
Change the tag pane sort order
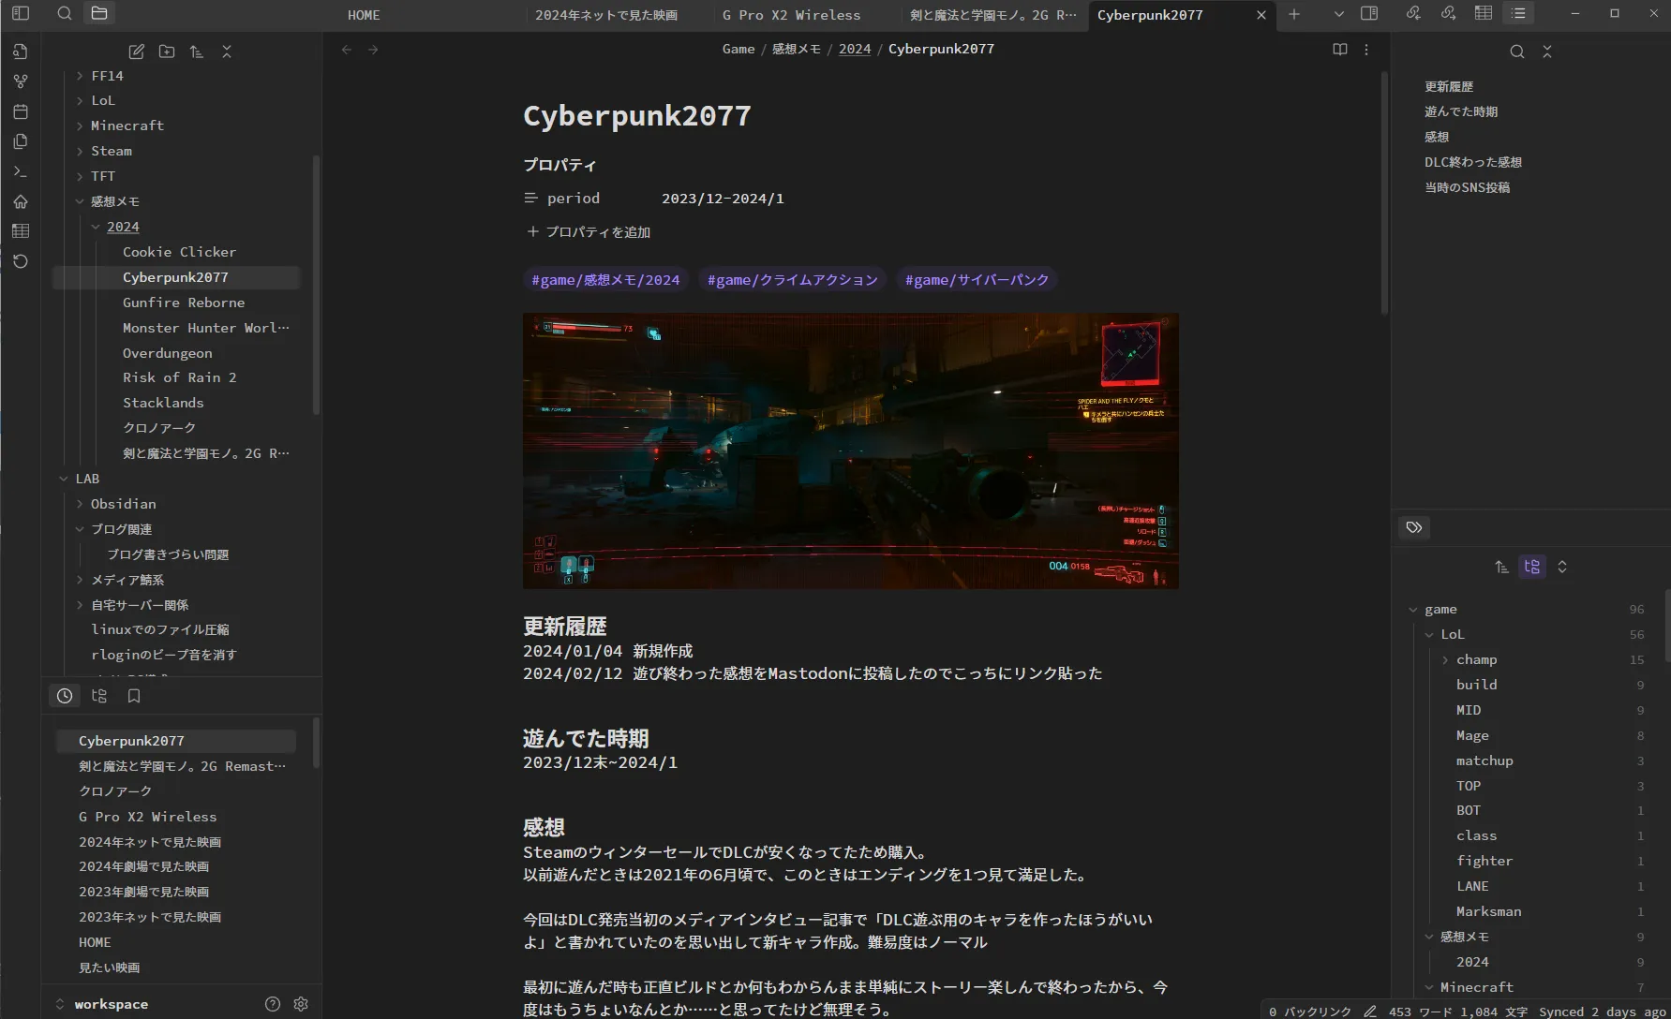1502,567
